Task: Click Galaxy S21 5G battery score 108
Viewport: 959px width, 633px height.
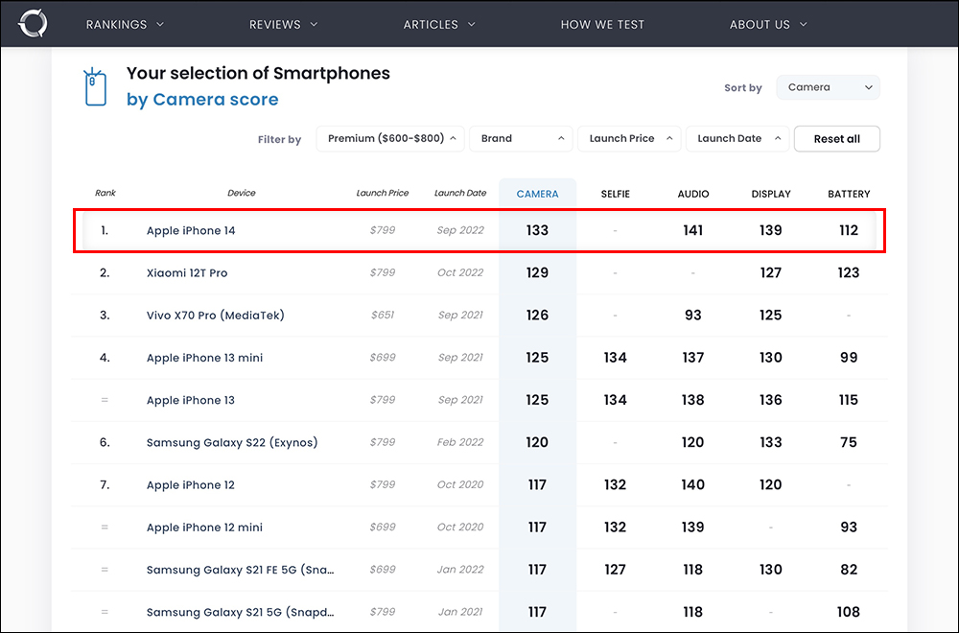Action: point(849,612)
